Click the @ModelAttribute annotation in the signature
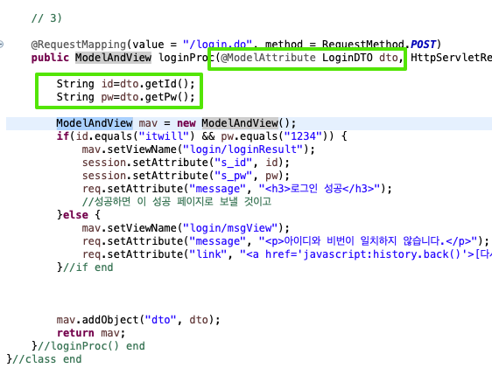This screenshot has width=492, height=368. (x=268, y=58)
